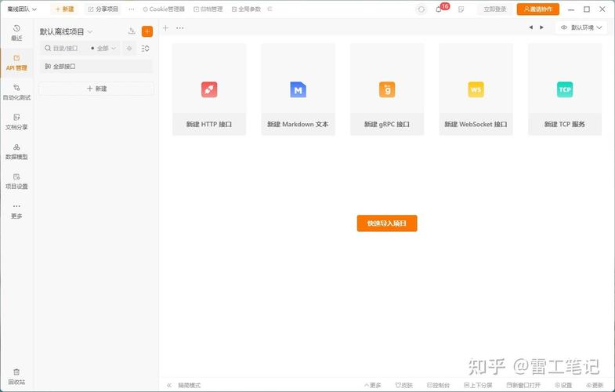Click the orange 邀请协作 button
This screenshot has height=392, width=615.
[x=537, y=9]
